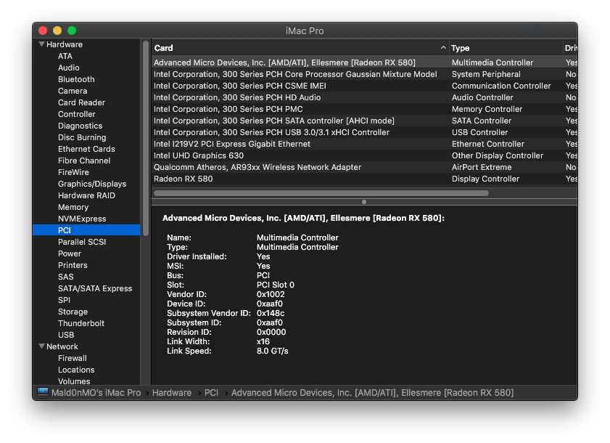Viewport: 610px width, 443px height.
Task: Select Thunderbolt in sidebar
Action: coord(81,323)
